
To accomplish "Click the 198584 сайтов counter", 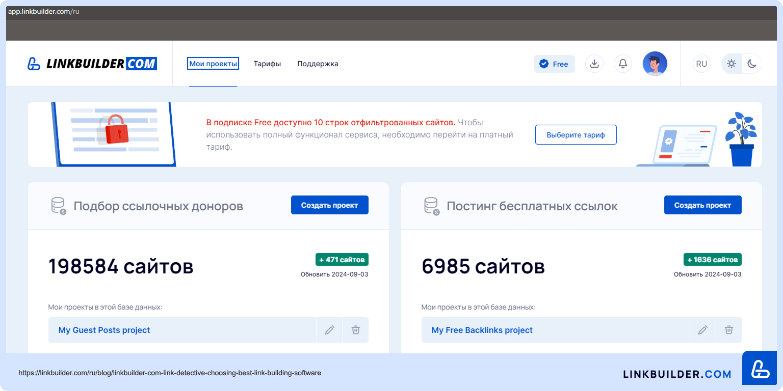I will (121, 266).
